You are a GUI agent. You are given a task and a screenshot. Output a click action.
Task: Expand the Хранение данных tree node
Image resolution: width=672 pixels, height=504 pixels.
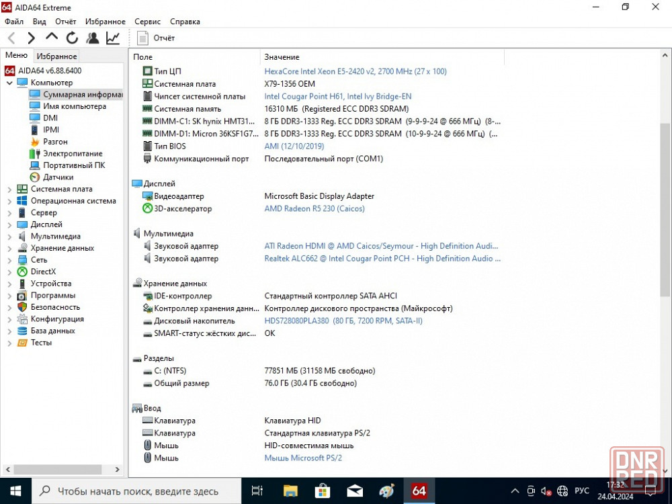[x=9, y=248]
